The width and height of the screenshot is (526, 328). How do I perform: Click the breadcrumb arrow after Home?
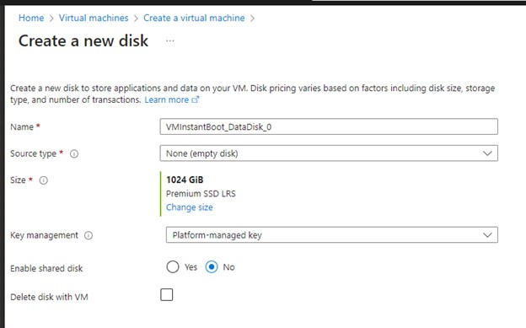(51, 19)
